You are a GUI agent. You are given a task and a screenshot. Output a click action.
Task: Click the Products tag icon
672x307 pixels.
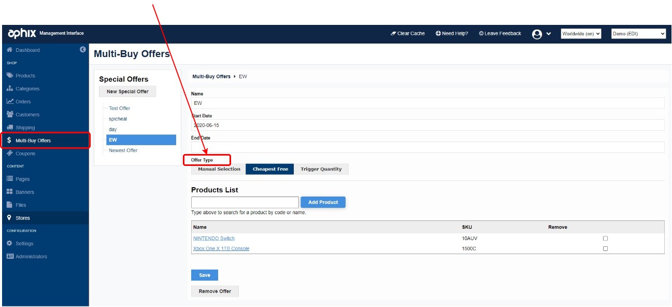[x=10, y=76]
